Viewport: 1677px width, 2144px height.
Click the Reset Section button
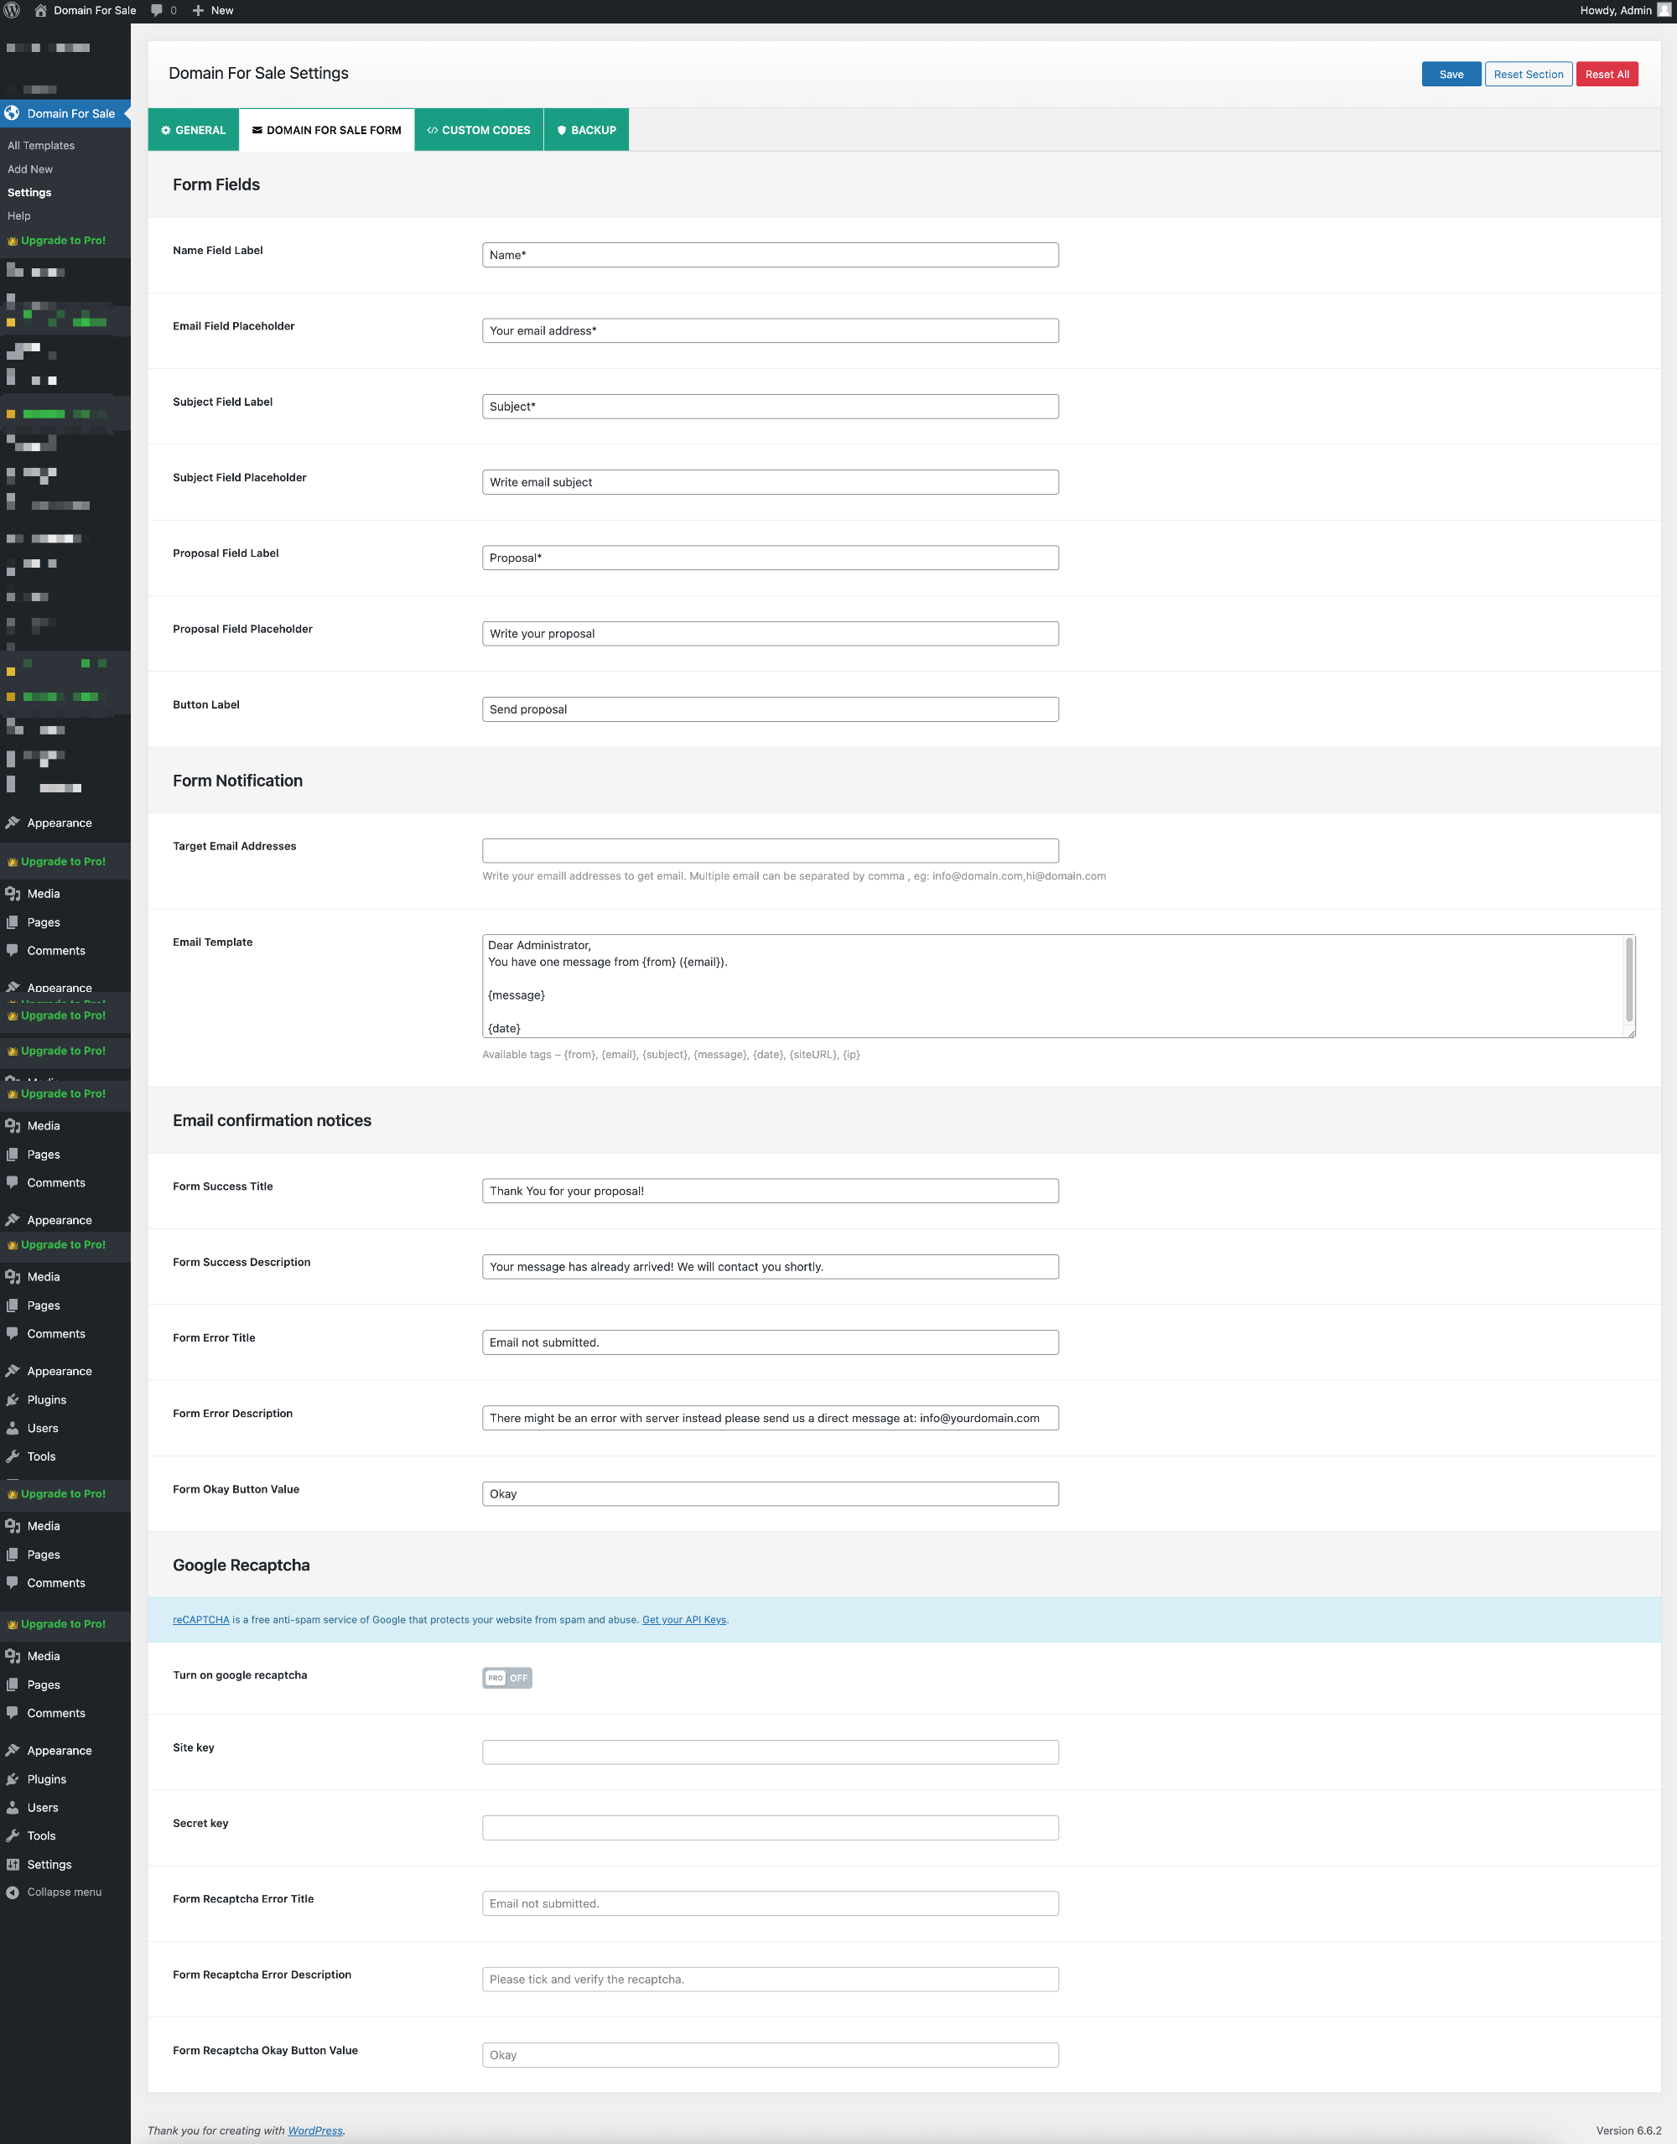tap(1529, 73)
